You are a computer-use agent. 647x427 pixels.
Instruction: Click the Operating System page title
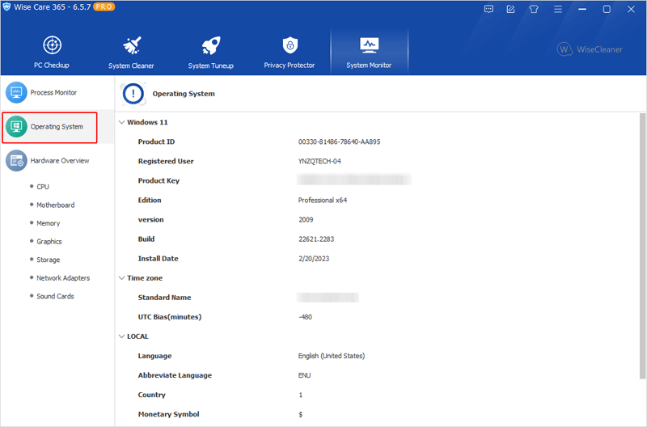click(x=184, y=94)
